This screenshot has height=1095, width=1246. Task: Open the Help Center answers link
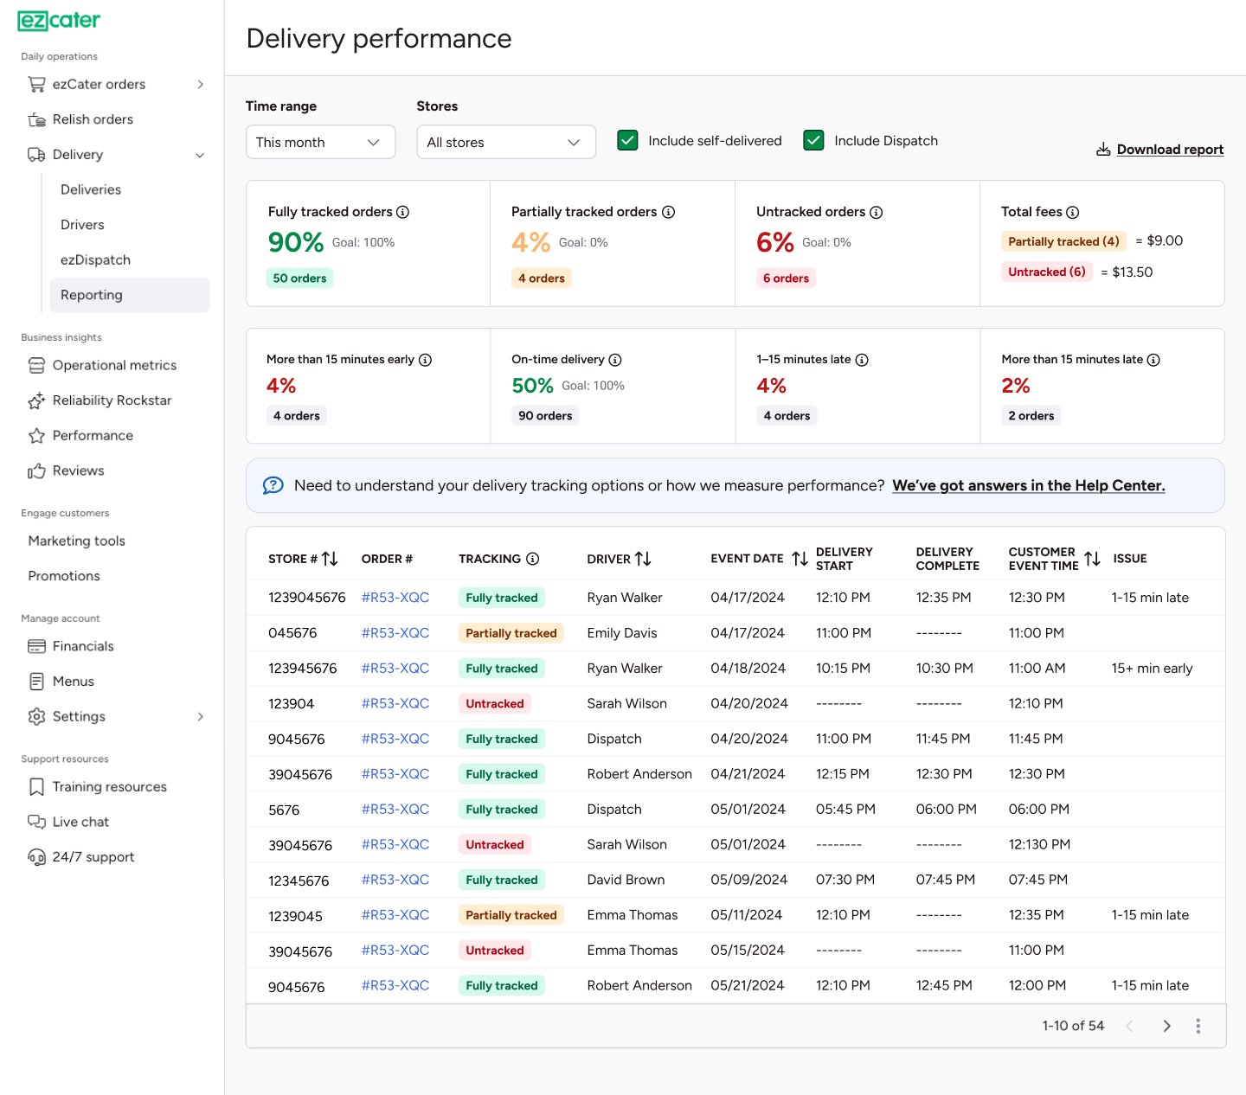click(x=1028, y=485)
